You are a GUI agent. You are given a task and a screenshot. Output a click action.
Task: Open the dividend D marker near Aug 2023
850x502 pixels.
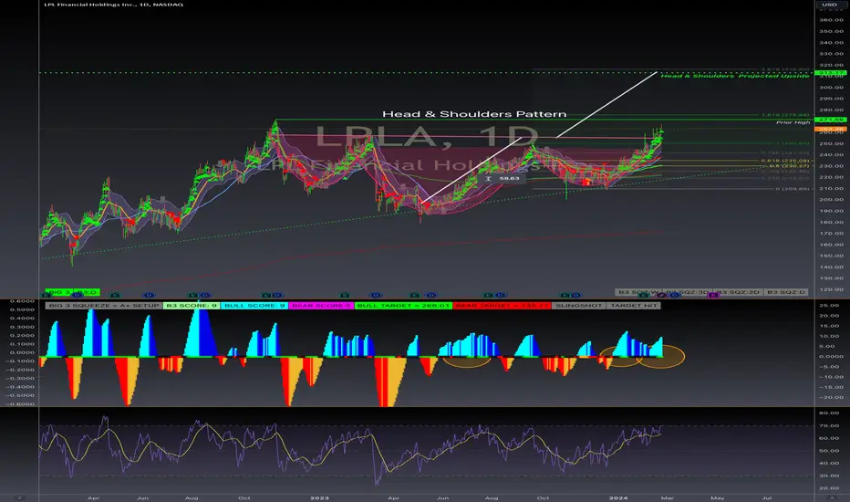tap(501, 295)
